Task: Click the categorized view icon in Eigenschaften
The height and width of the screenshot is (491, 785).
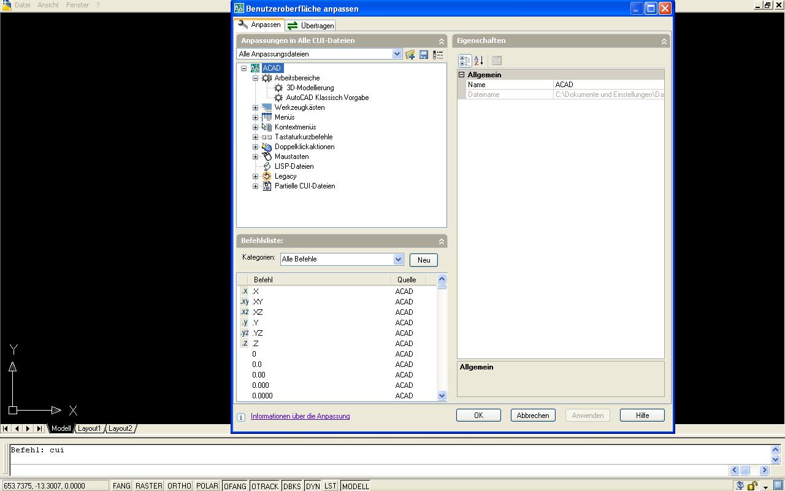Action: tap(465, 60)
